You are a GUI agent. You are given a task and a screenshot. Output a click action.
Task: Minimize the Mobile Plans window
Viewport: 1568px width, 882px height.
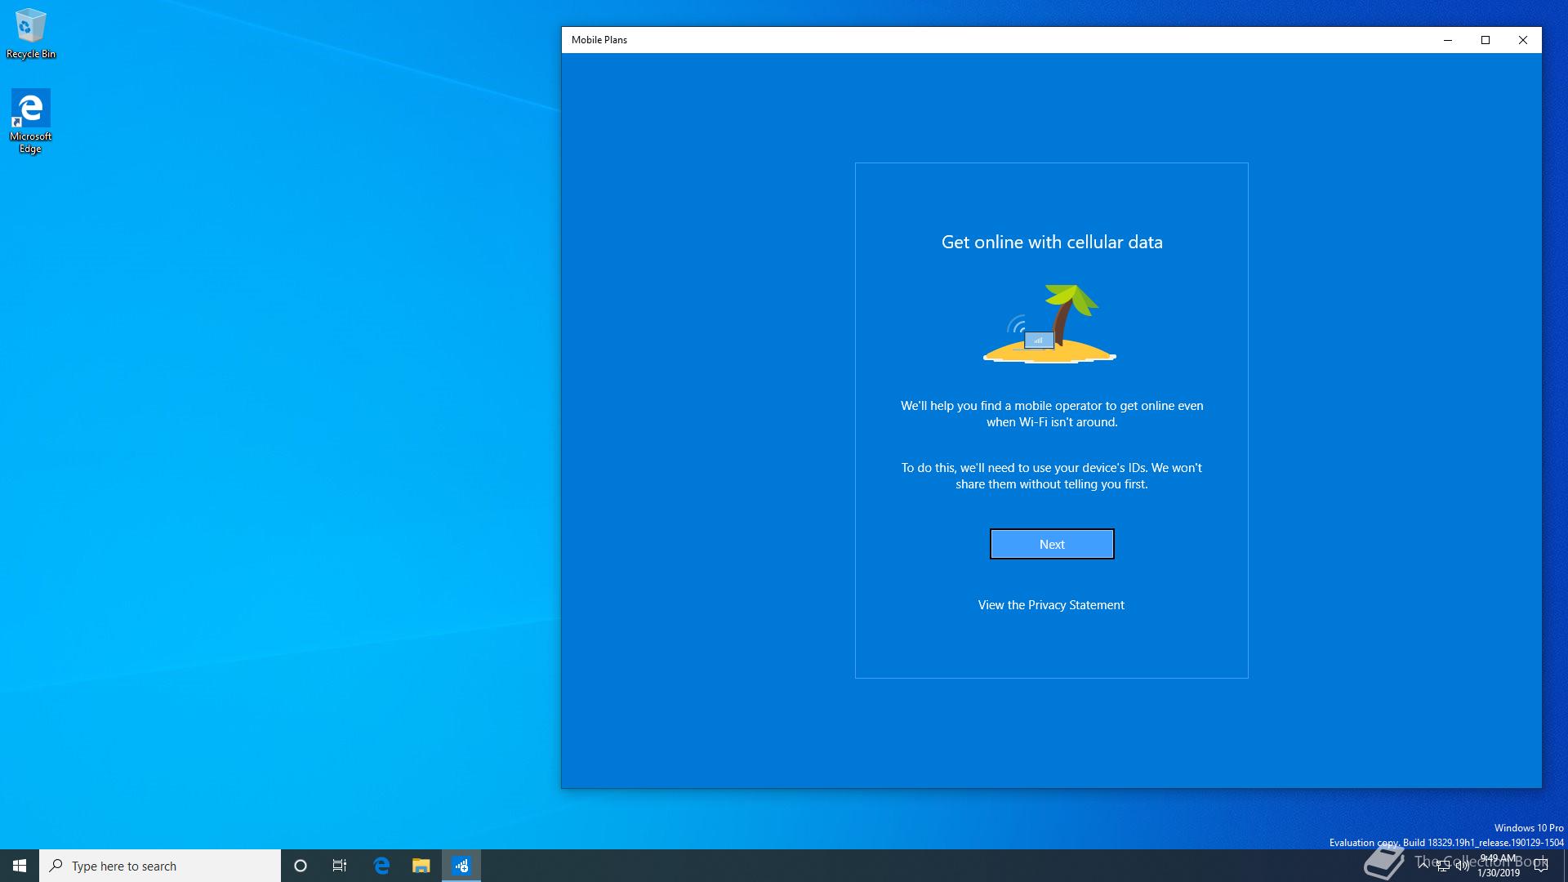coord(1448,40)
